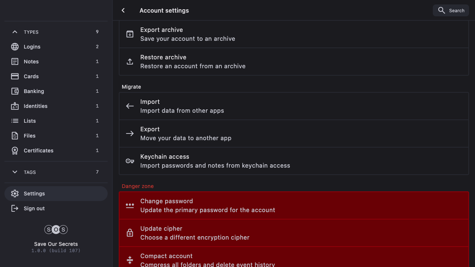Click the Restore archive upload icon

(130, 62)
